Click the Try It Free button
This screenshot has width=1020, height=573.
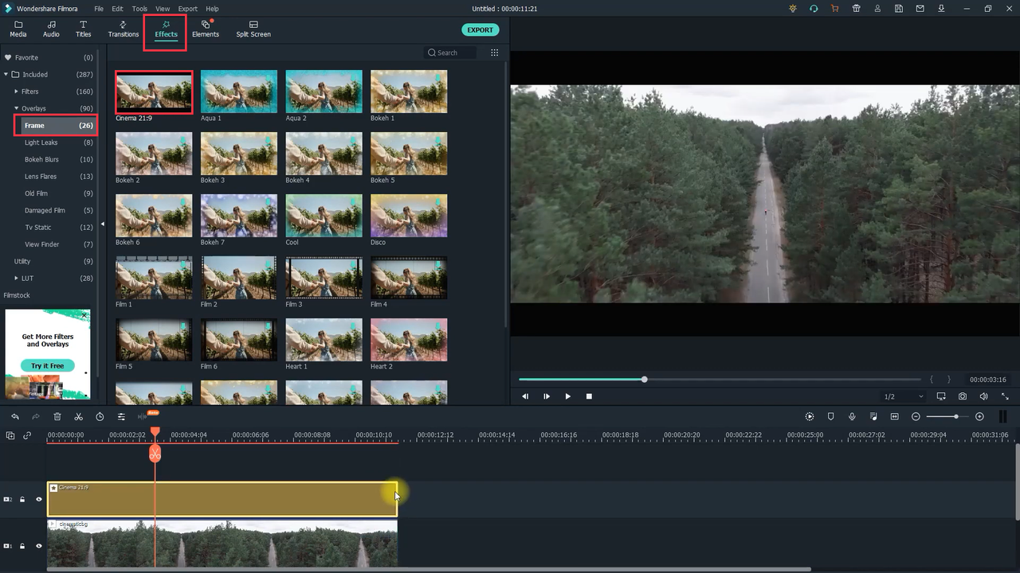click(48, 365)
